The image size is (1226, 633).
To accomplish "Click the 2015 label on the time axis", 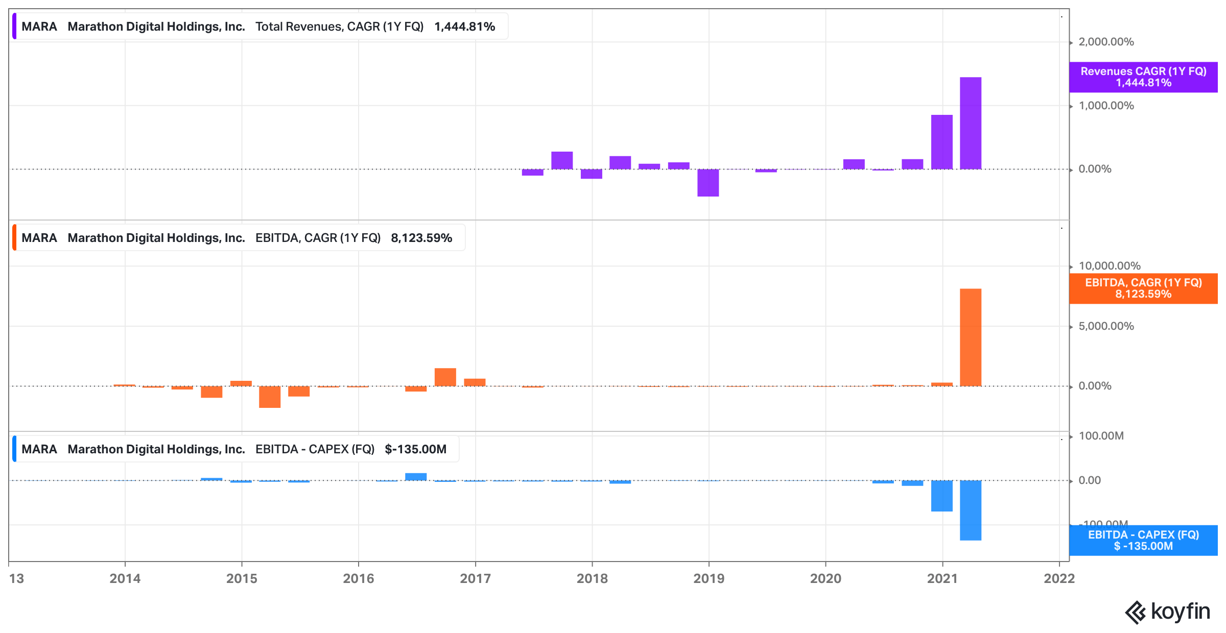I will click(242, 578).
